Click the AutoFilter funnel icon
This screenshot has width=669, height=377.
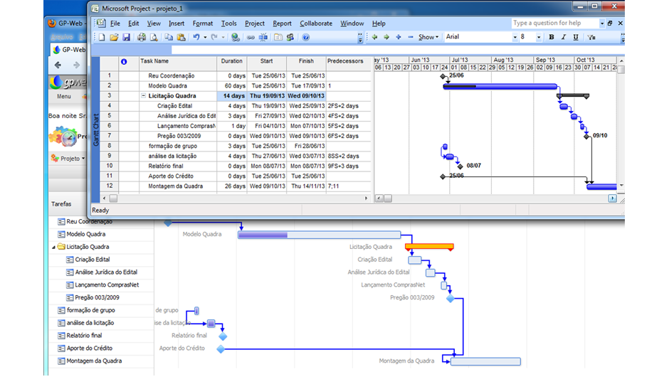591,38
